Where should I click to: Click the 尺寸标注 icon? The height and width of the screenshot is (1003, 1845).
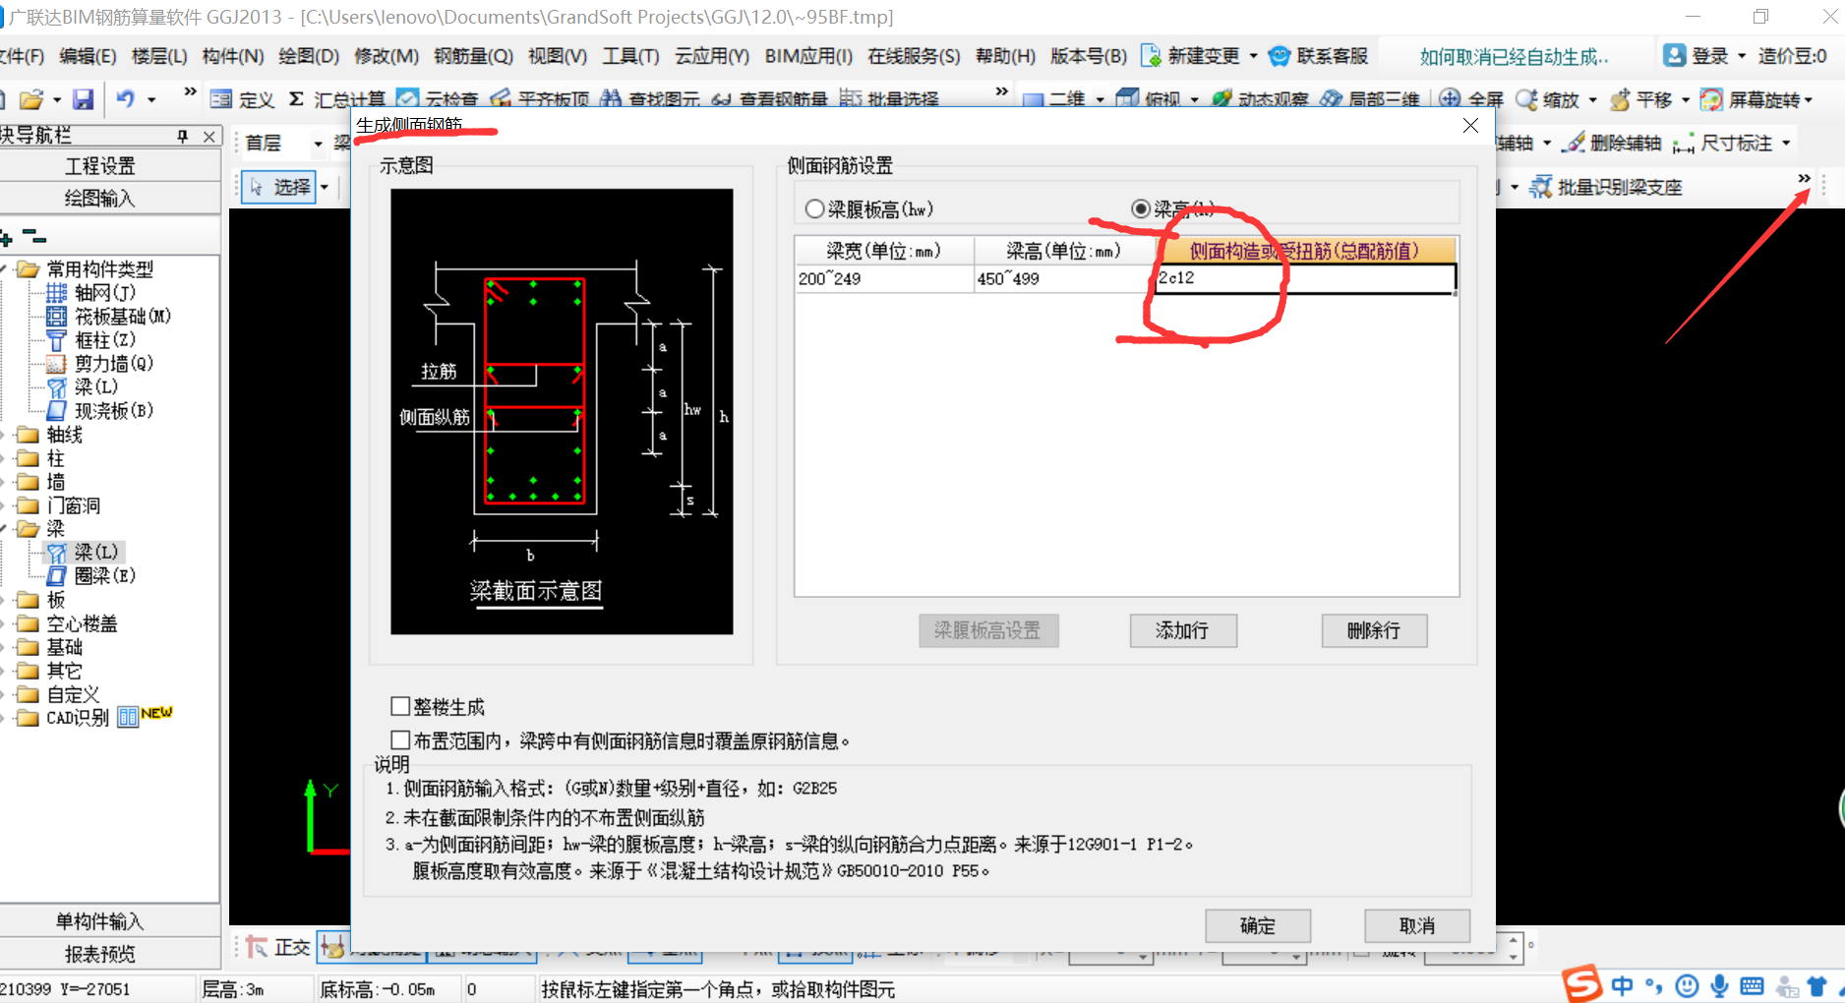(1683, 143)
